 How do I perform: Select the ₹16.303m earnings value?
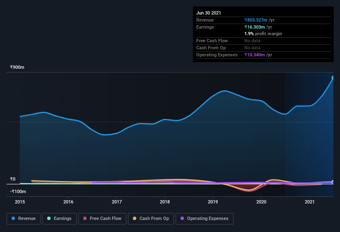point(255,27)
